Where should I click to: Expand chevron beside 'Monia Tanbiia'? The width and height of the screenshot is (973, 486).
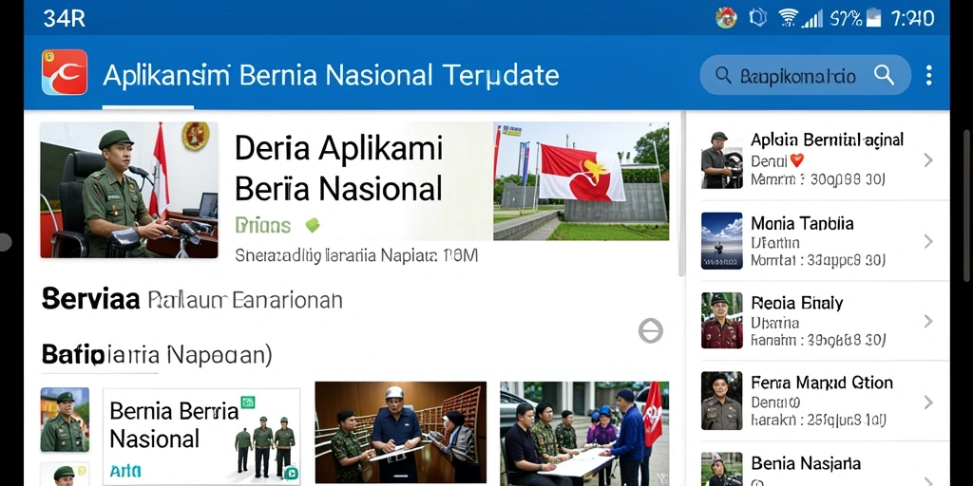[x=928, y=241]
